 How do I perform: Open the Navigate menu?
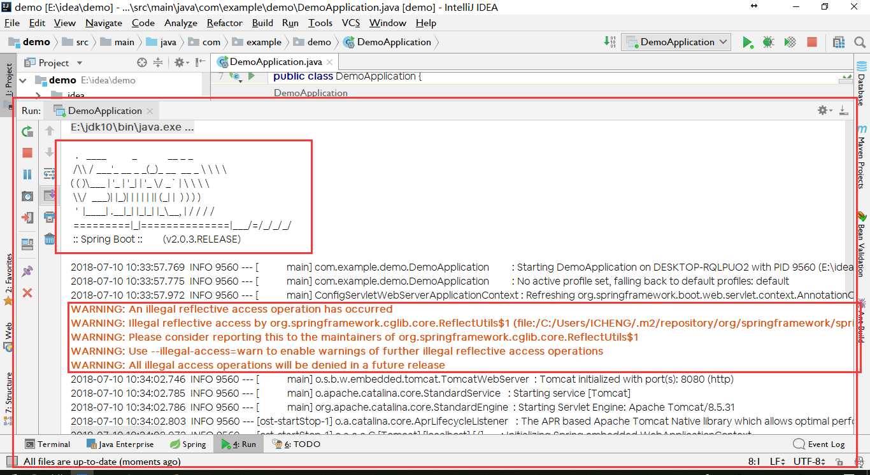tap(104, 22)
